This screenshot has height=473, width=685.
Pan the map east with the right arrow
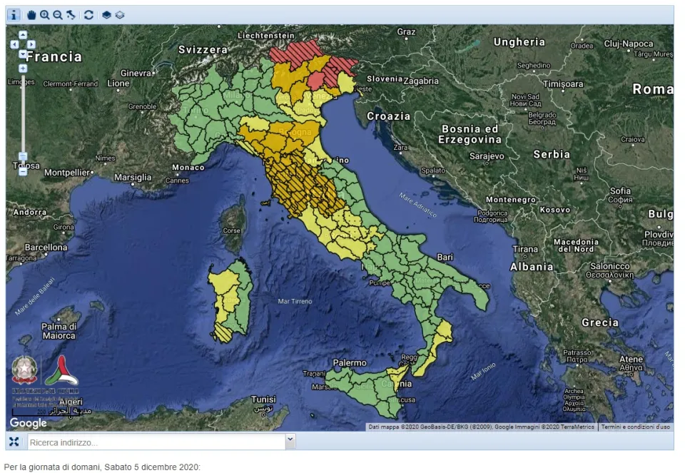(31, 44)
